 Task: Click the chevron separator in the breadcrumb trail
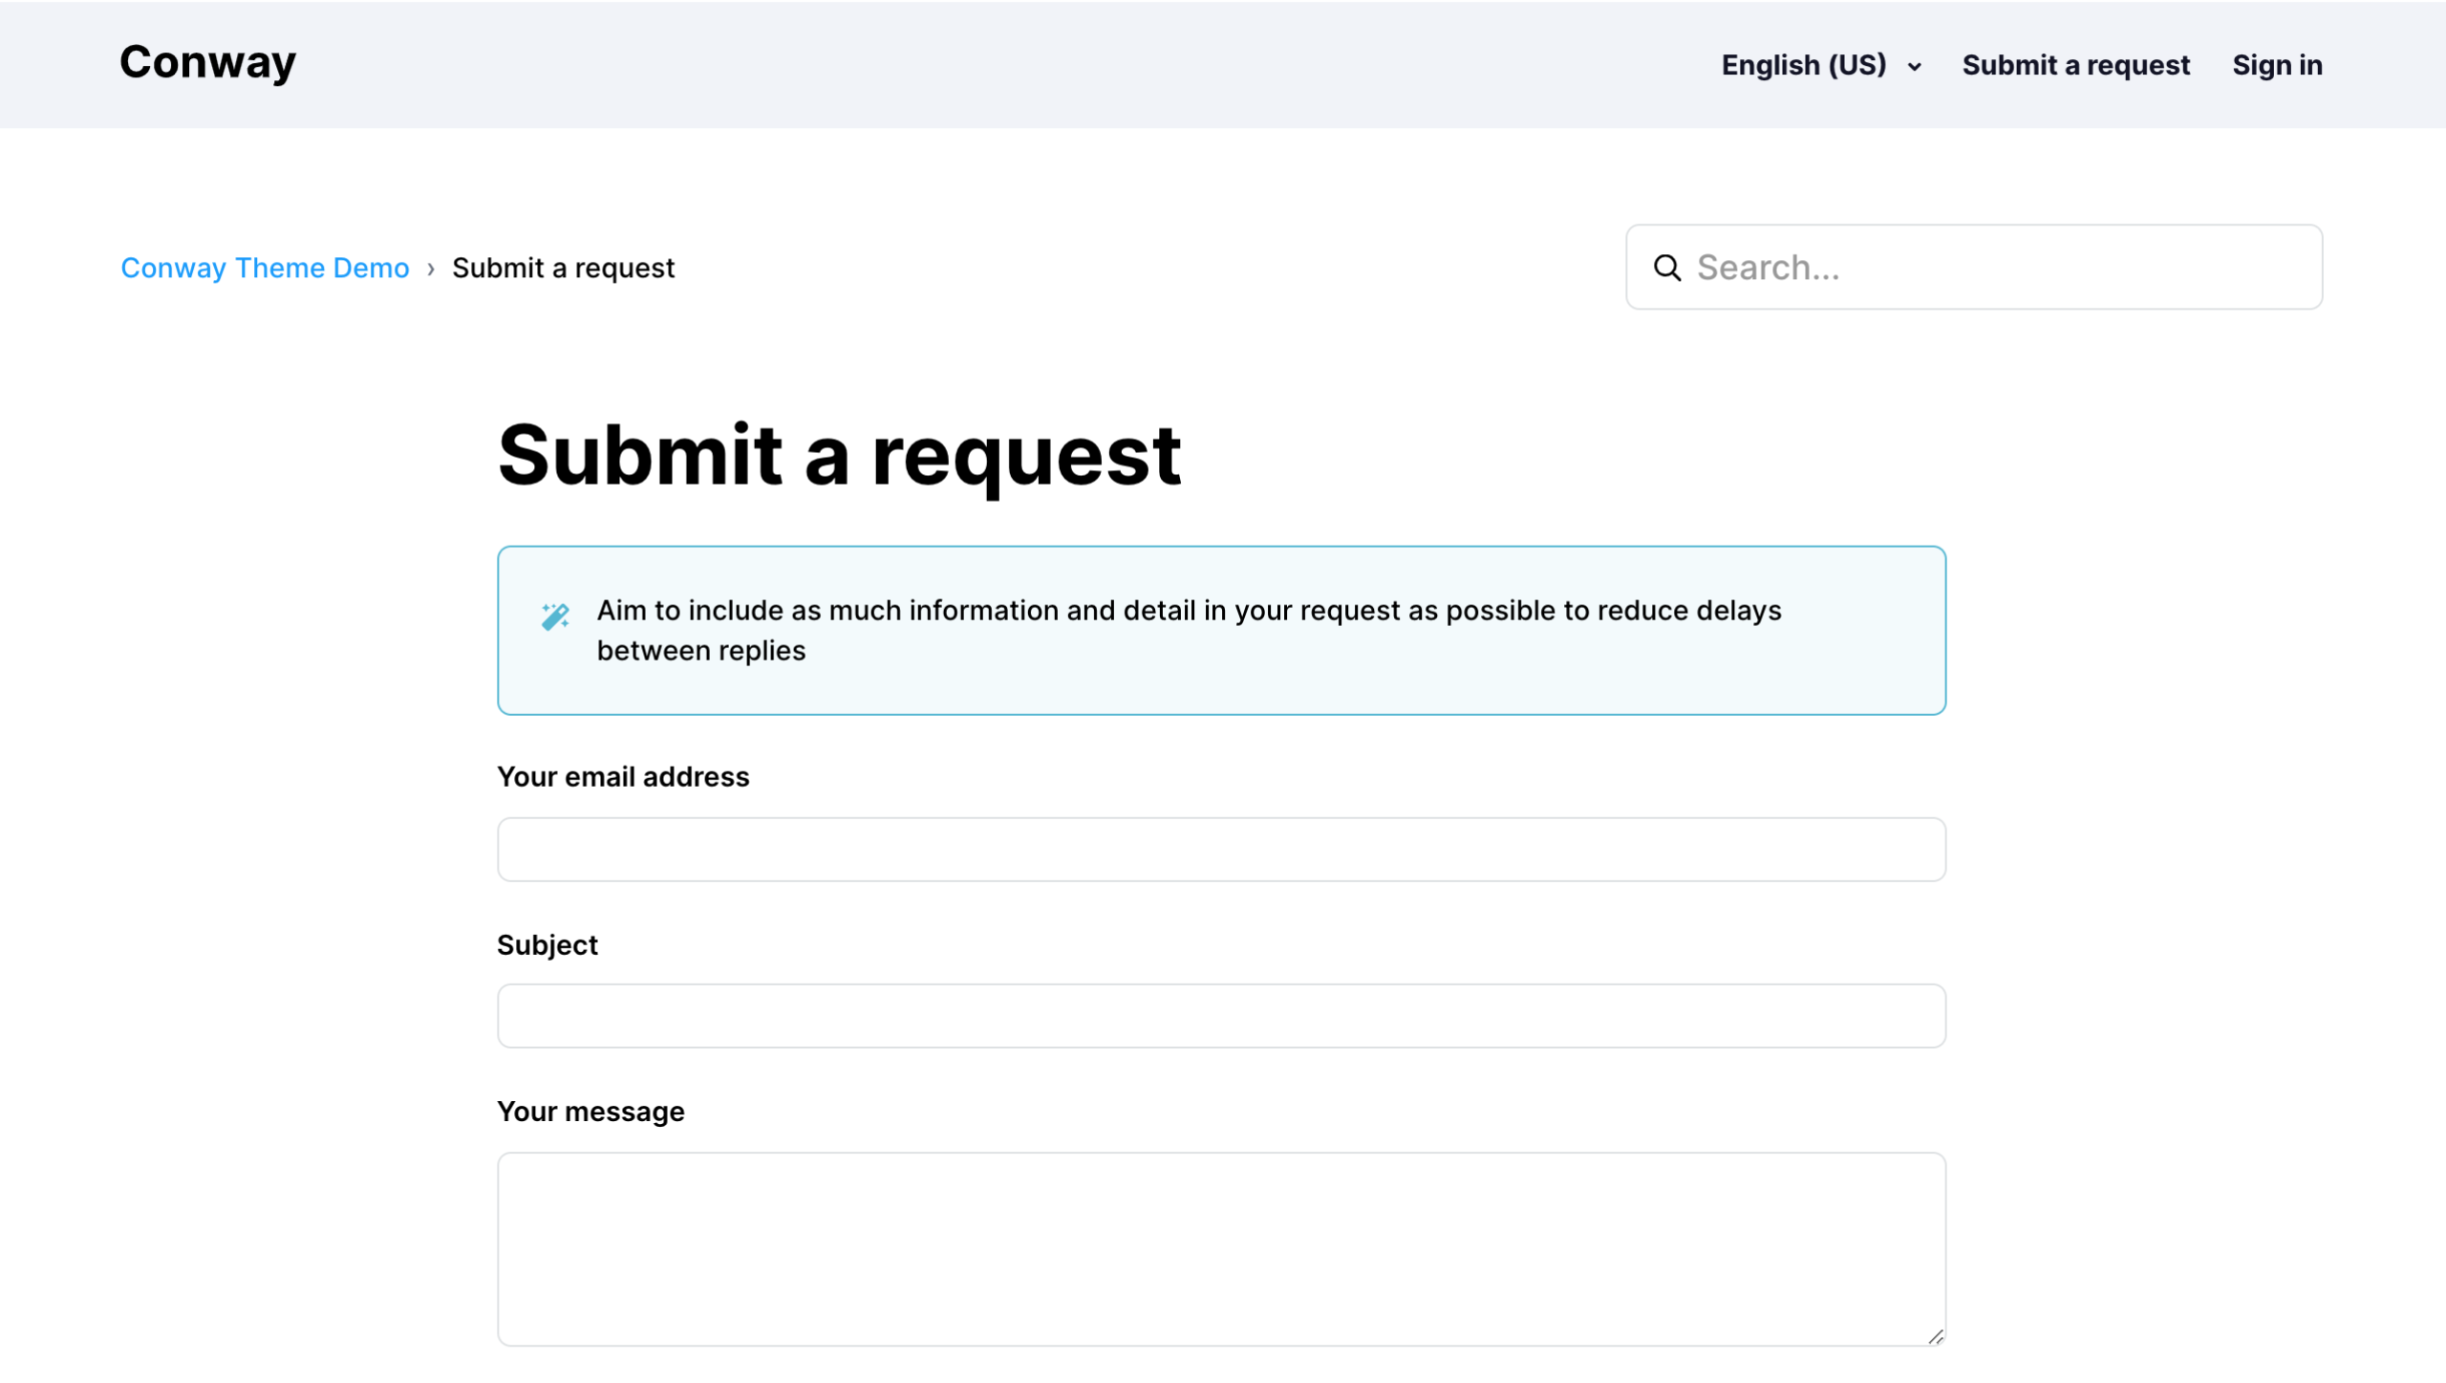[x=432, y=268]
